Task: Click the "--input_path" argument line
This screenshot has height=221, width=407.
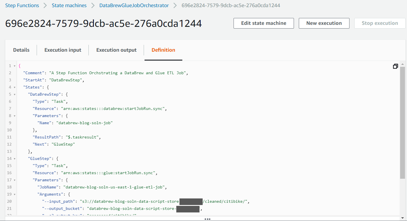Action: coord(146,201)
